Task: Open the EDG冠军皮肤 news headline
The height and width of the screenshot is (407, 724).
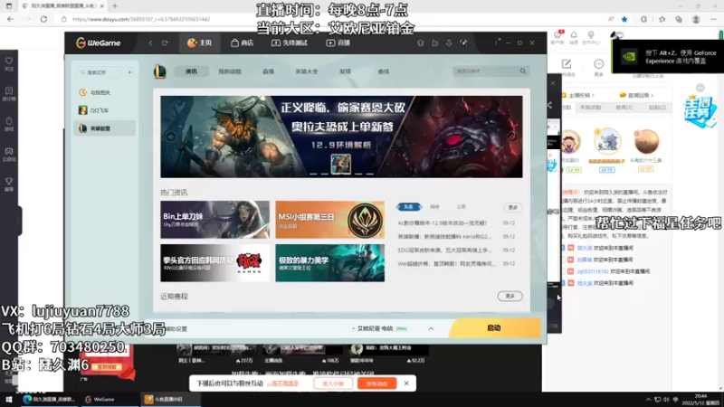Action: pyautogui.click(x=444, y=251)
